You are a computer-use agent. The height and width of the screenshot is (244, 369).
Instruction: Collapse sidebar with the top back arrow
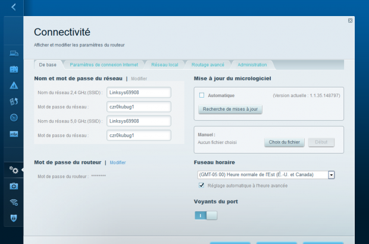point(13,8)
